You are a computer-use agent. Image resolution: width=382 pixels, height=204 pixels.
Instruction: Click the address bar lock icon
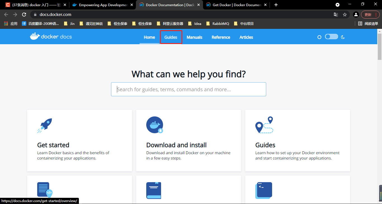point(35,15)
